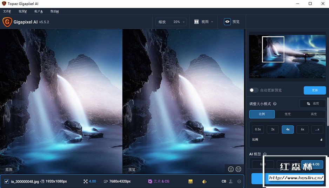This screenshot has width=329, height=188.
Task: Click the Gigapixel AI logo icon
Action: point(7,22)
